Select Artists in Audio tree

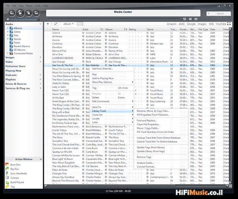tap(17, 32)
